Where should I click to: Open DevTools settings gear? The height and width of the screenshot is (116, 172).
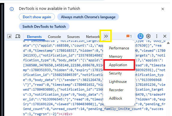tap(148, 36)
